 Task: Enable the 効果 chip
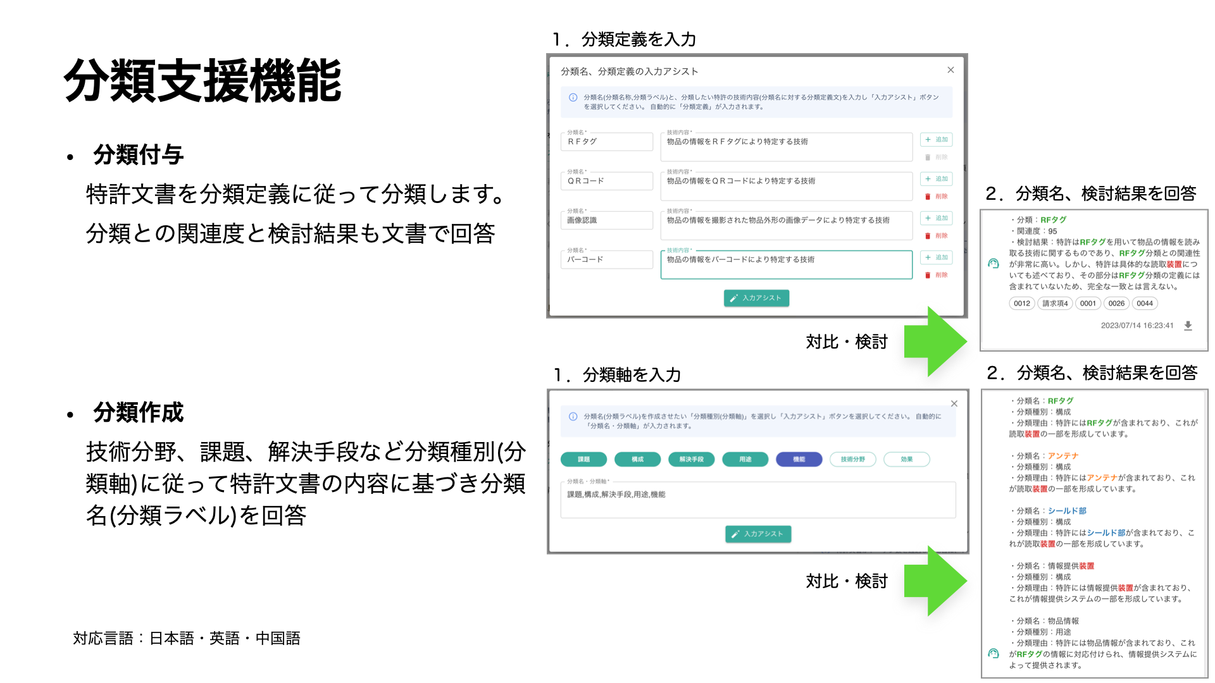[x=907, y=459]
